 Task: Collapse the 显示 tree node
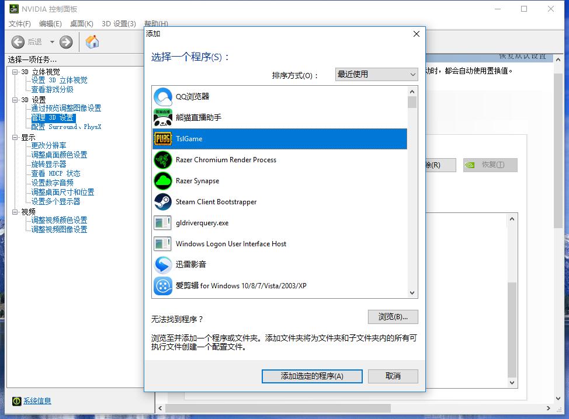tap(15, 137)
